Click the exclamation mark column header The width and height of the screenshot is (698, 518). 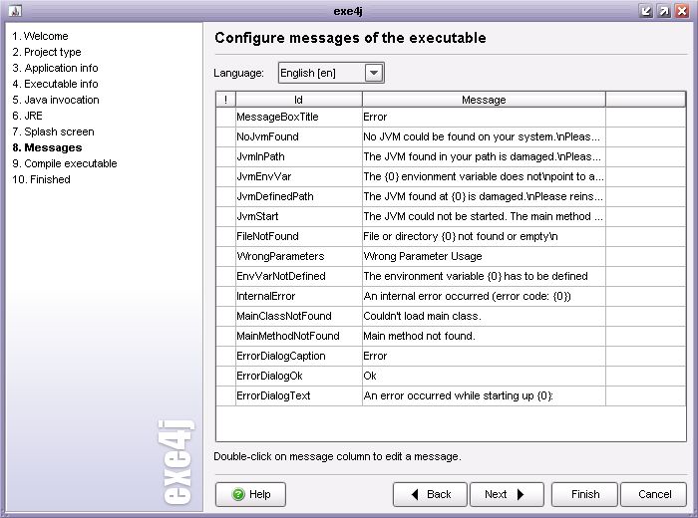point(226,100)
